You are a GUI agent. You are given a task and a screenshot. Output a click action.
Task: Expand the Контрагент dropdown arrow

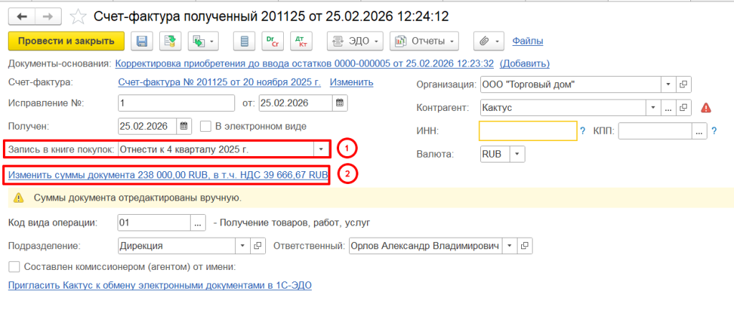(x=653, y=107)
